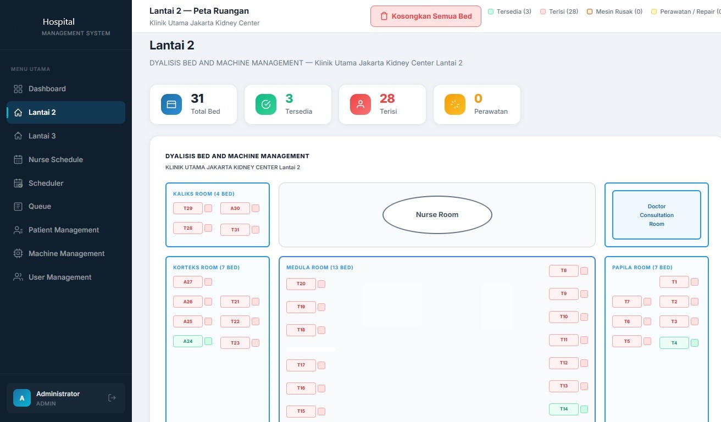Click the Queue list icon
Viewport: 721px width, 422px height.
18,207
